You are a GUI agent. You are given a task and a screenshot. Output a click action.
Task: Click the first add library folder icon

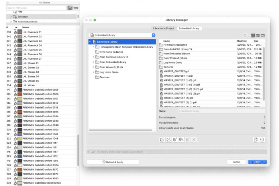point(162,139)
